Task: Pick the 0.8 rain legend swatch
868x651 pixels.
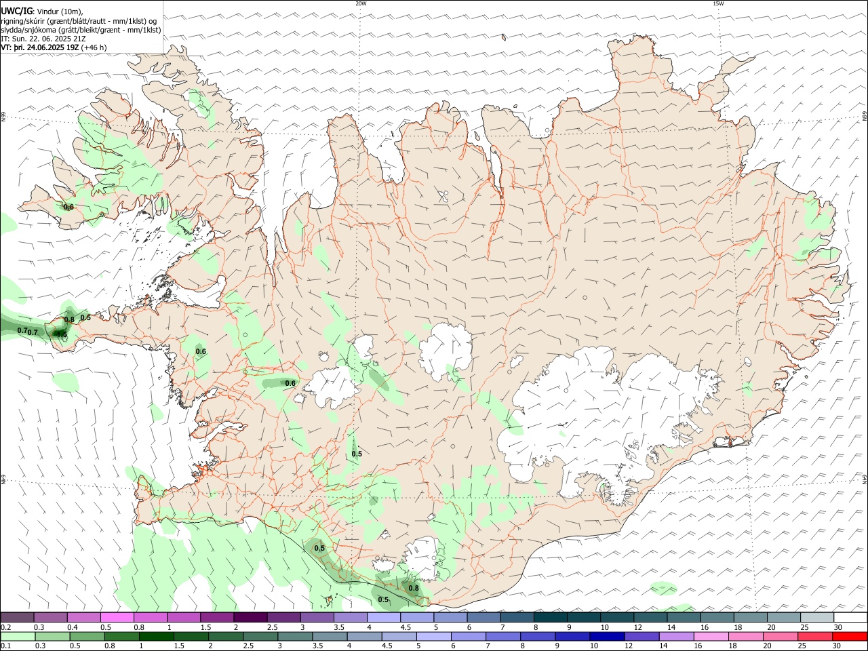Action: (x=122, y=636)
